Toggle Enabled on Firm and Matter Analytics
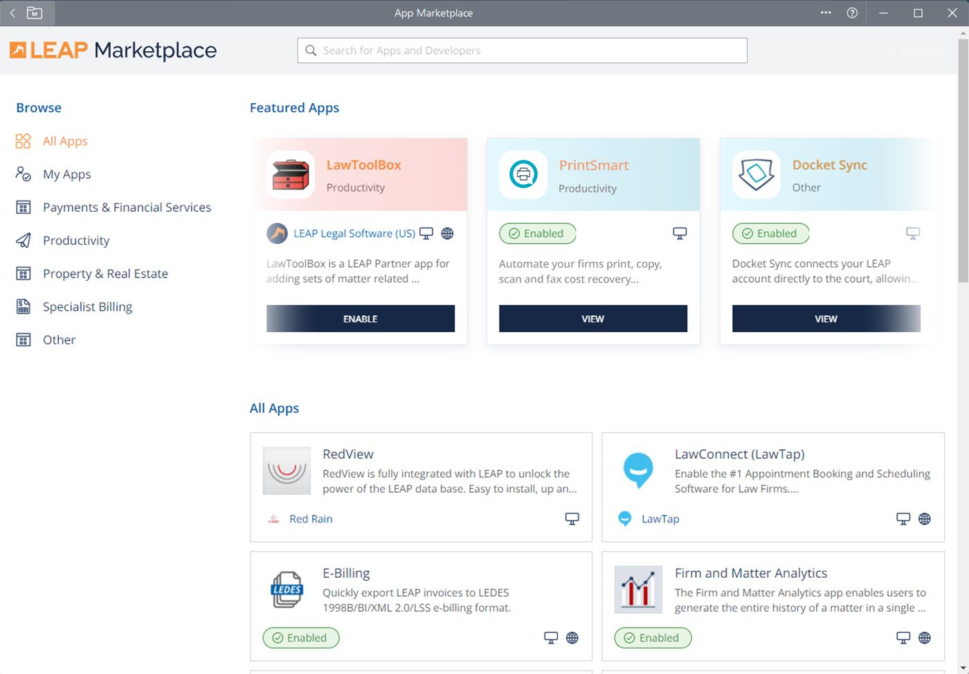The width and height of the screenshot is (969, 674). pos(652,637)
